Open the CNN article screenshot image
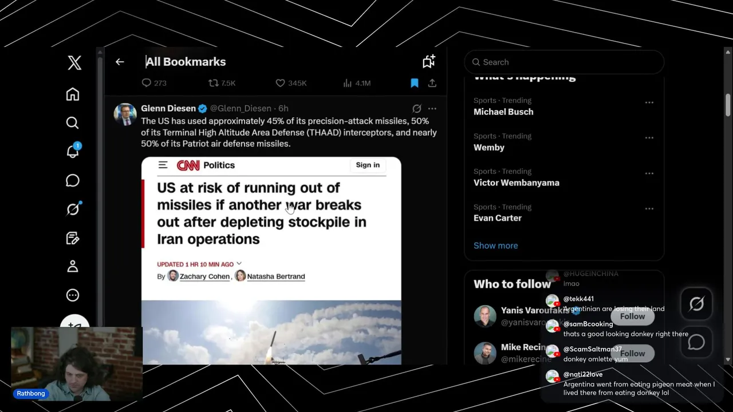The height and width of the screenshot is (412, 733). [271, 260]
